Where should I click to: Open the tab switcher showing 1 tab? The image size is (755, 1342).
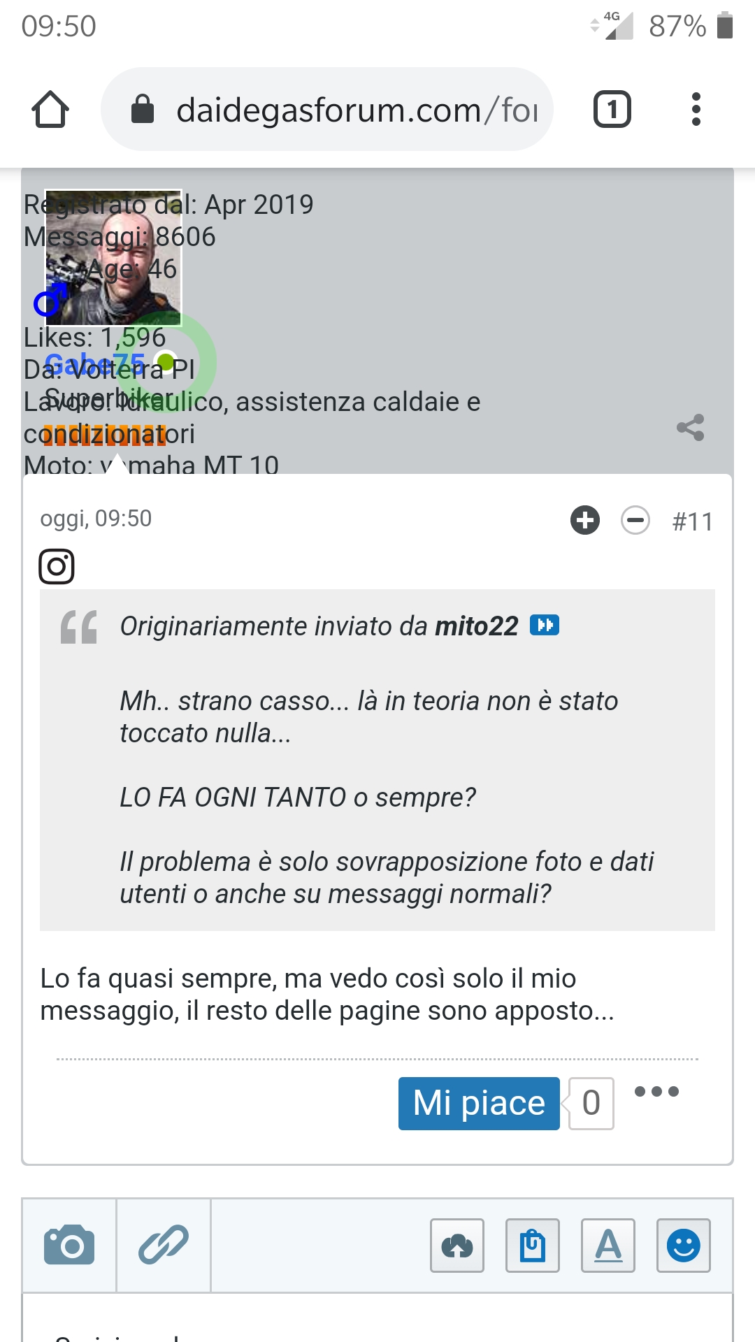tap(612, 110)
